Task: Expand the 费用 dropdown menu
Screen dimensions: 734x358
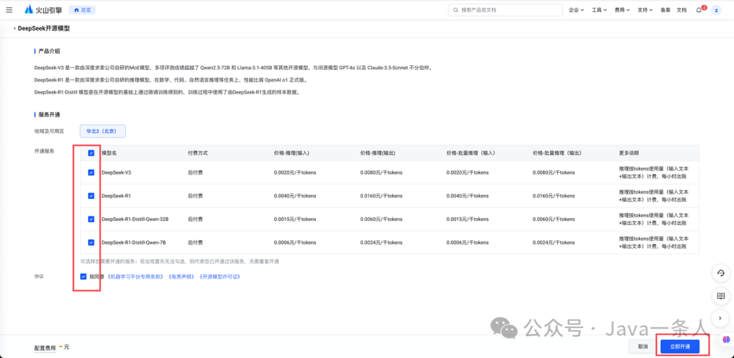Action: coord(622,10)
